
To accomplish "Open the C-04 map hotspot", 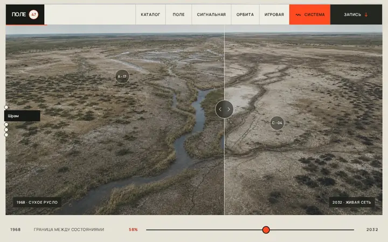I will (x=277, y=123).
